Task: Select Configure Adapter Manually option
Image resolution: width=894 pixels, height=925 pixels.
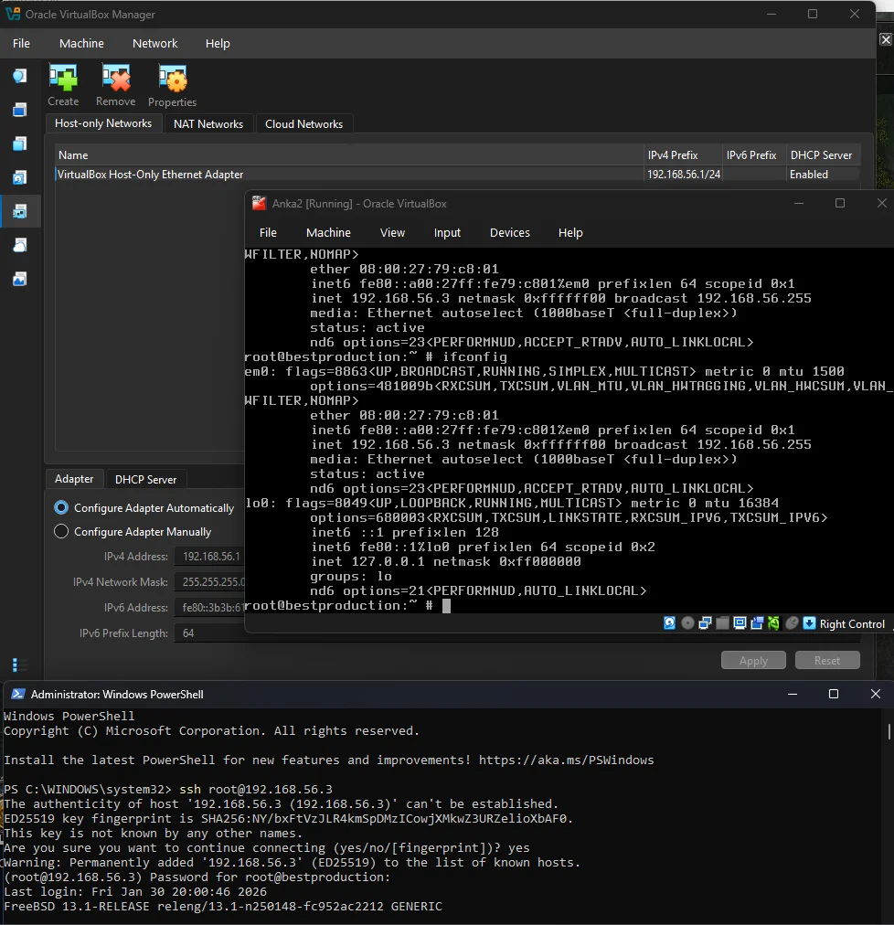Action: [61, 532]
